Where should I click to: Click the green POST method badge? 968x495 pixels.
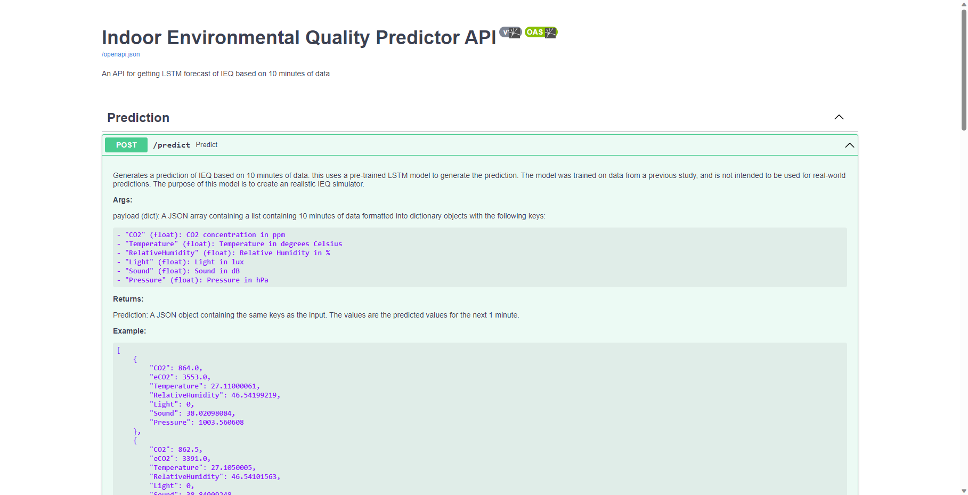pos(126,145)
